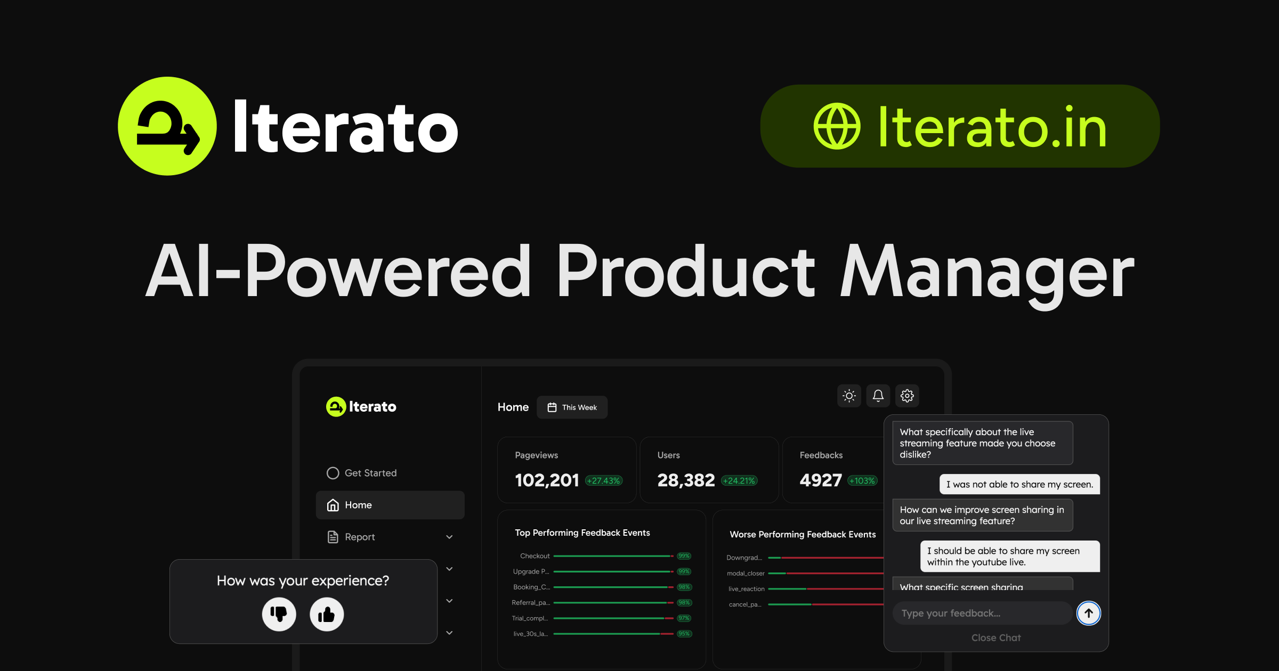Viewport: 1279px width, 671px height.
Task: Click message 'I should be able to share my screen'
Action: (1010, 557)
